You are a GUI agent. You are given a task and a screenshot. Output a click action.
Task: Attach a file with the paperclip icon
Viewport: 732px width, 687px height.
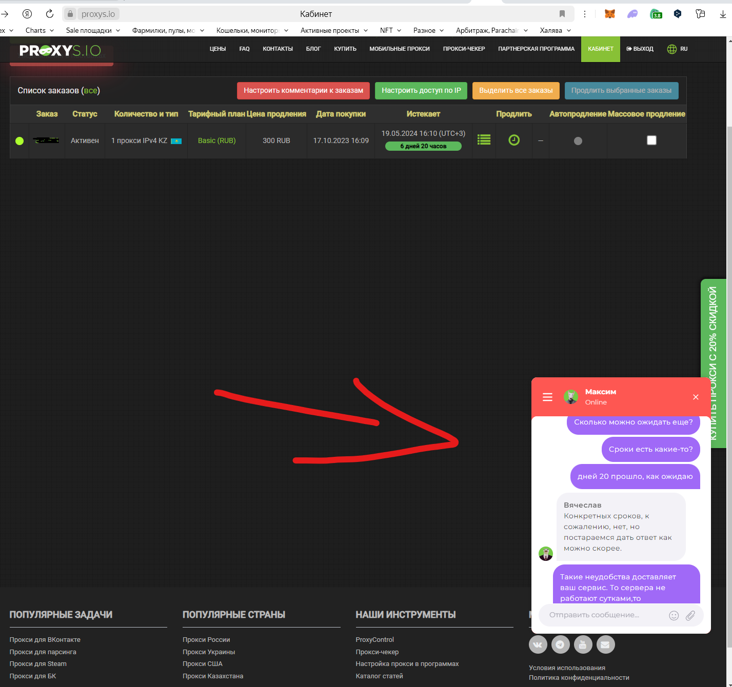(x=690, y=615)
